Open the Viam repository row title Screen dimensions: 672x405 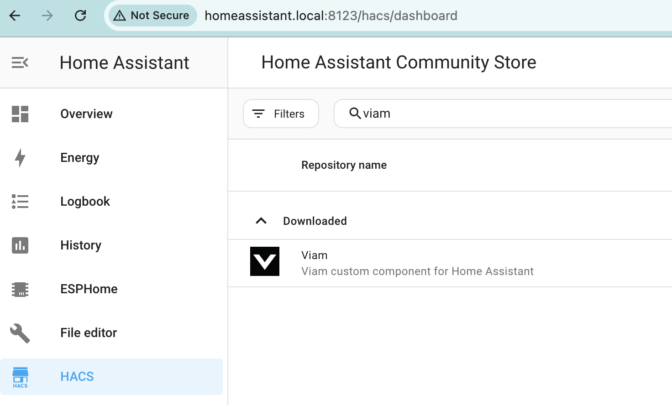[x=315, y=255]
